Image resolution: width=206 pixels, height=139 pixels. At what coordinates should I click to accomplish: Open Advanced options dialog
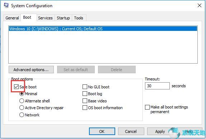pos(31,70)
